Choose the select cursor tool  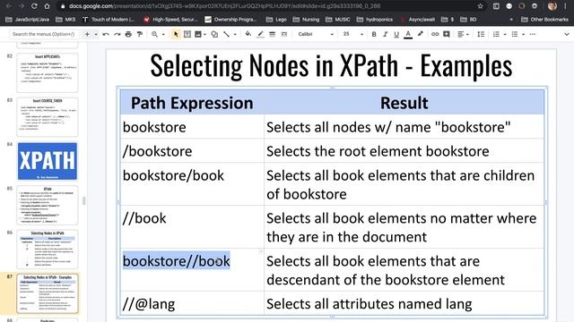176,34
